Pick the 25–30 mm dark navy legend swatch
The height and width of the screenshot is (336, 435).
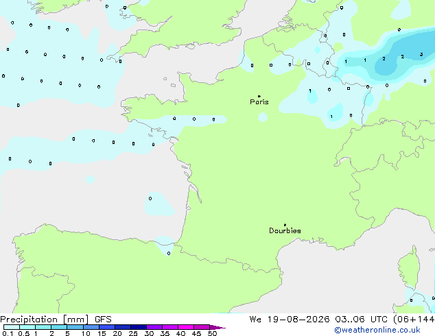click(139, 327)
